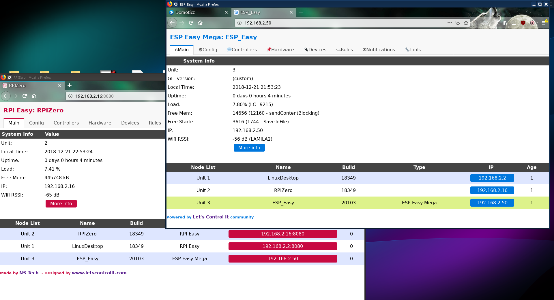This screenshot has width=554, height=300.
Task: Click blue More info button
Action: (x=249, y=148)
